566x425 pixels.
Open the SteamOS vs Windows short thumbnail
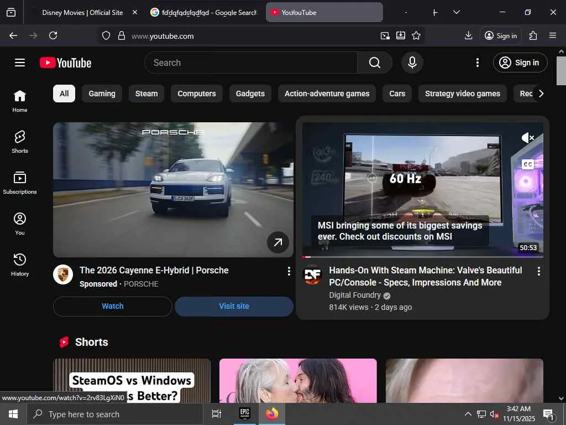click(x=132, y=381)
